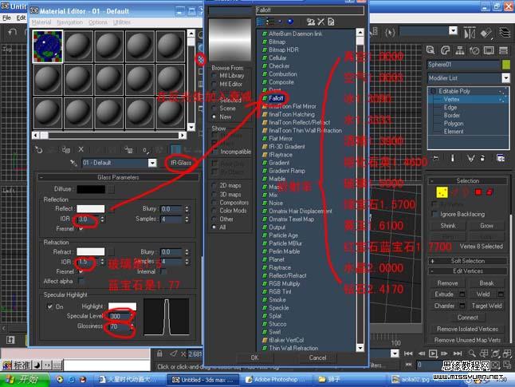Click the clear material library icon
The height and width of the screenshot is (387, 515).
click(x=331, y=22)
